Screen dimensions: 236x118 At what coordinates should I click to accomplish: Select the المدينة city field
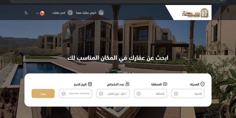pyautogui.click(x=188, y=94)
